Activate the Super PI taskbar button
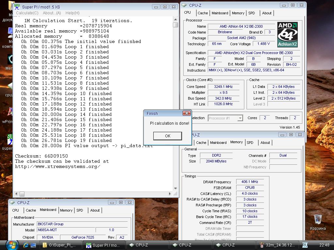 pos(104,245)
